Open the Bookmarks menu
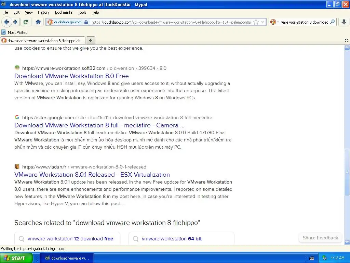 tap(64, 12)
